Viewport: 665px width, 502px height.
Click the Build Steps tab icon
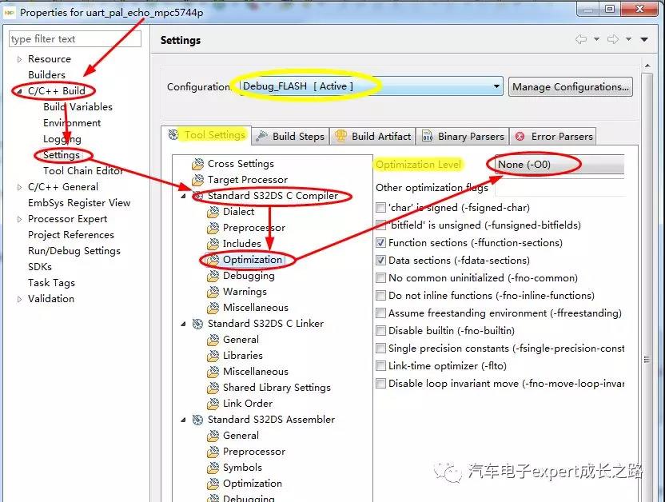(262, 137)
